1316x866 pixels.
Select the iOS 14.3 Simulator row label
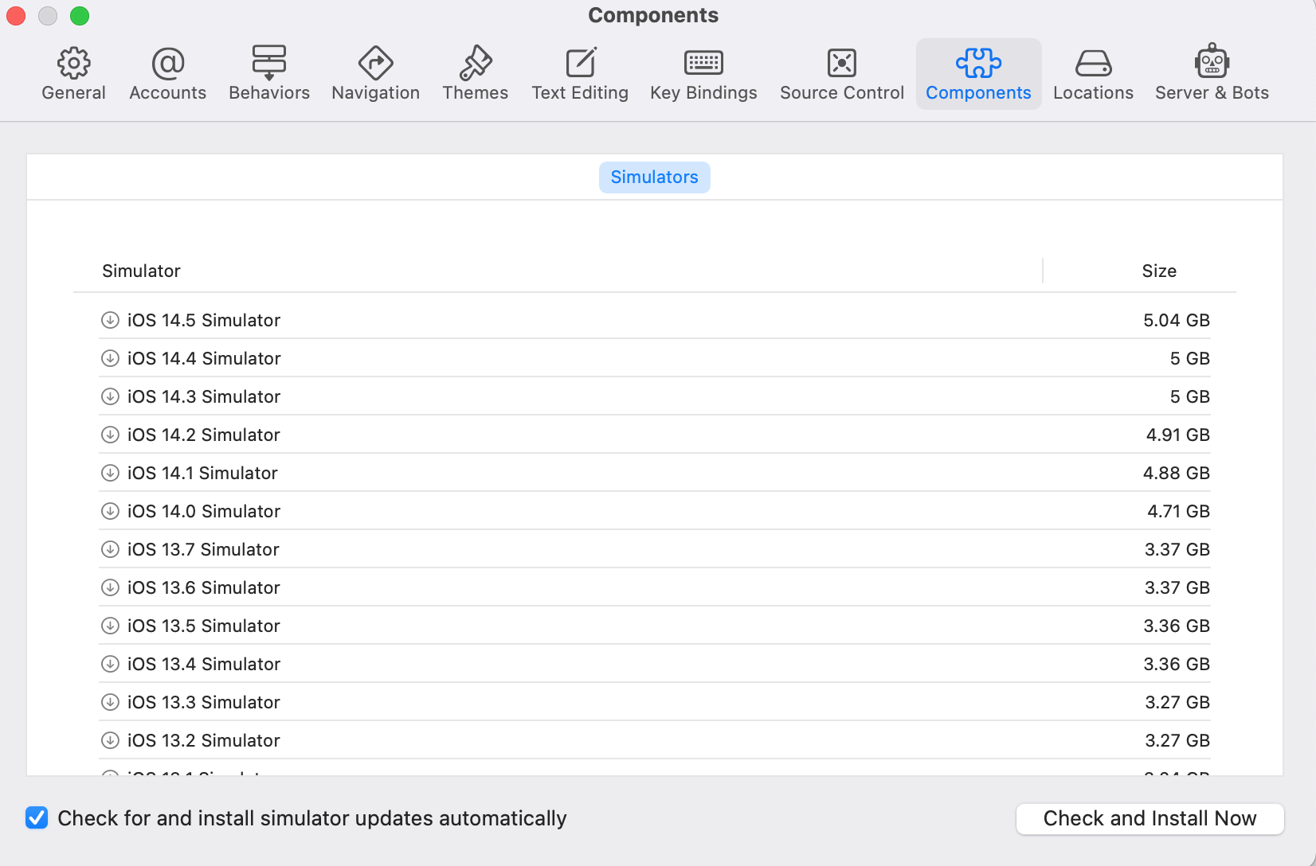(204, 396)
